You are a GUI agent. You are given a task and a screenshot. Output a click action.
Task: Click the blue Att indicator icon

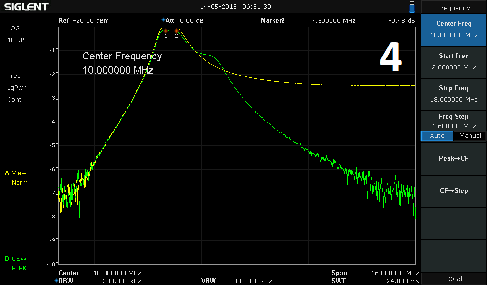(163, 20)
